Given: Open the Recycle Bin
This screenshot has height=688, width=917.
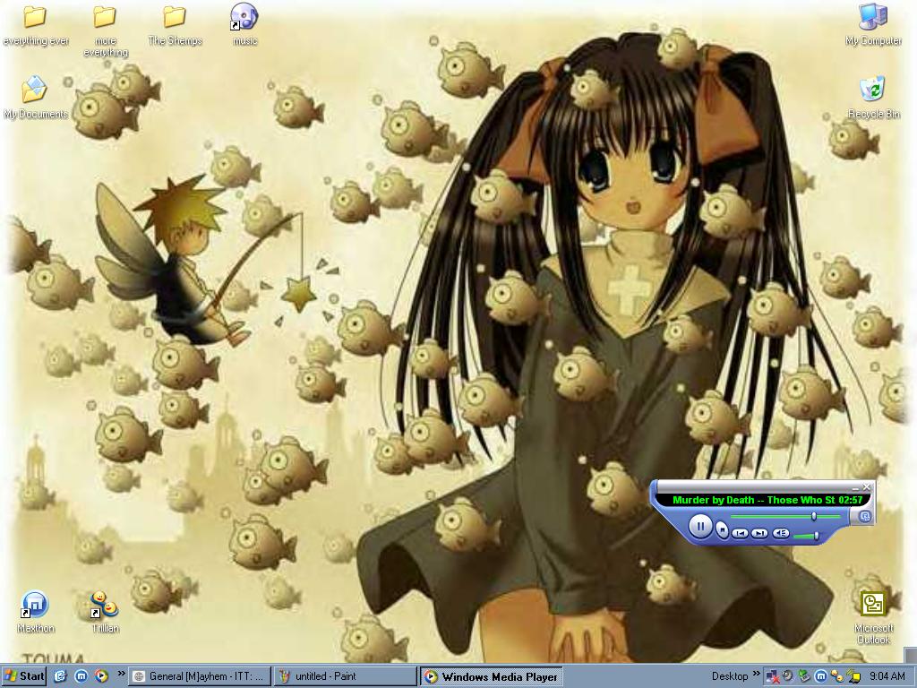Looking at the screenshot, I should coord(873,98).
